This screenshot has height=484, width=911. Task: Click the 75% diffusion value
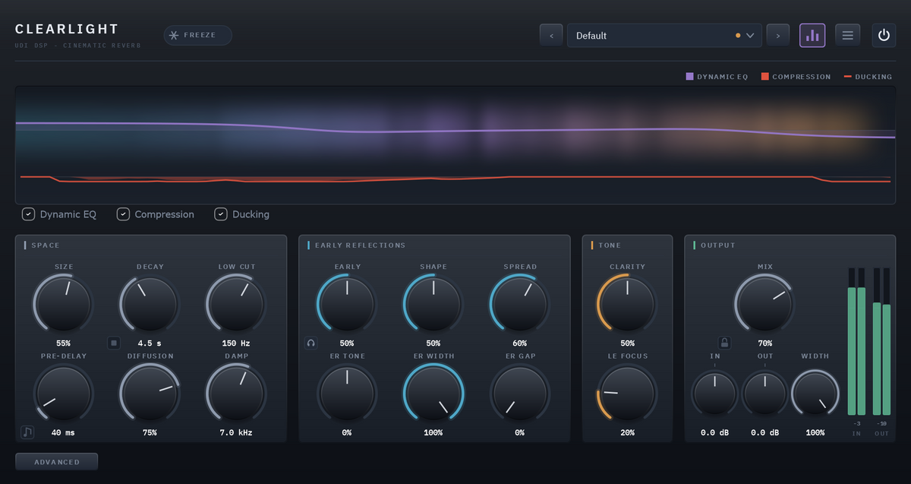(150, 432)
